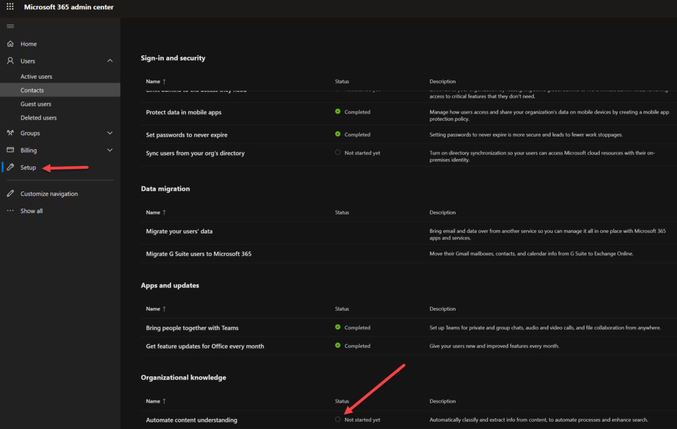
Task: Click the Organizational knowledge heading
Action: pos(184,378)
